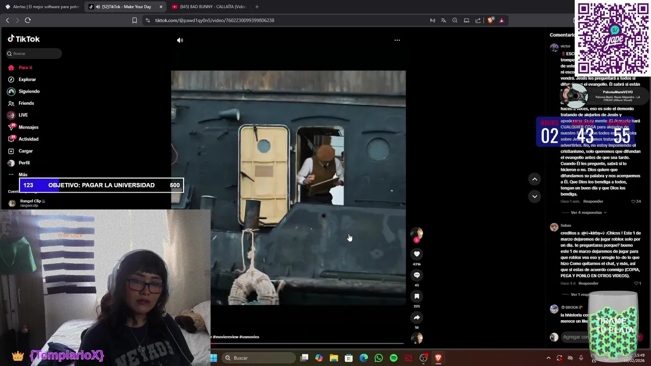
Task: Select Para ti feed
Action: (x=20, y=68)
